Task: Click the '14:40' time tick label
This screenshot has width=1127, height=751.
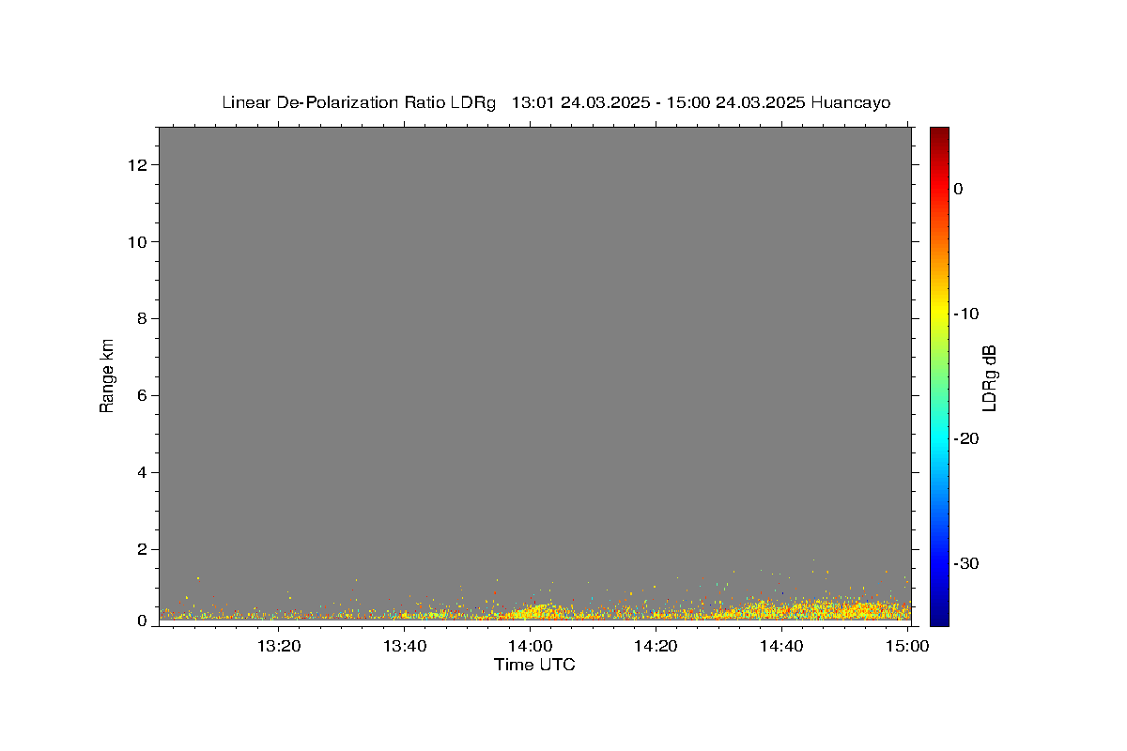Action: pyautogui.click(x=781, y=646)
